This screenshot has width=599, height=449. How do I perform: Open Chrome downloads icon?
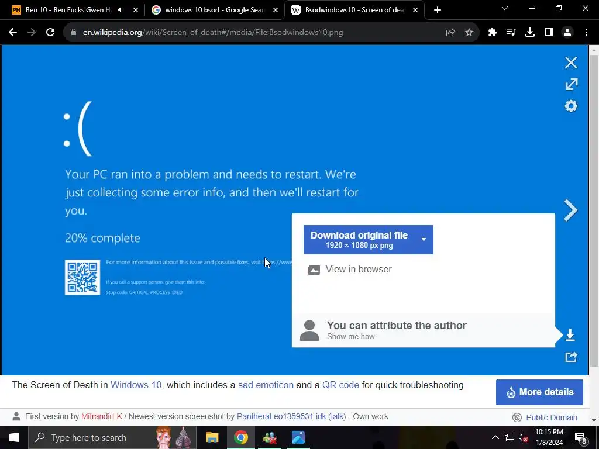530,33
